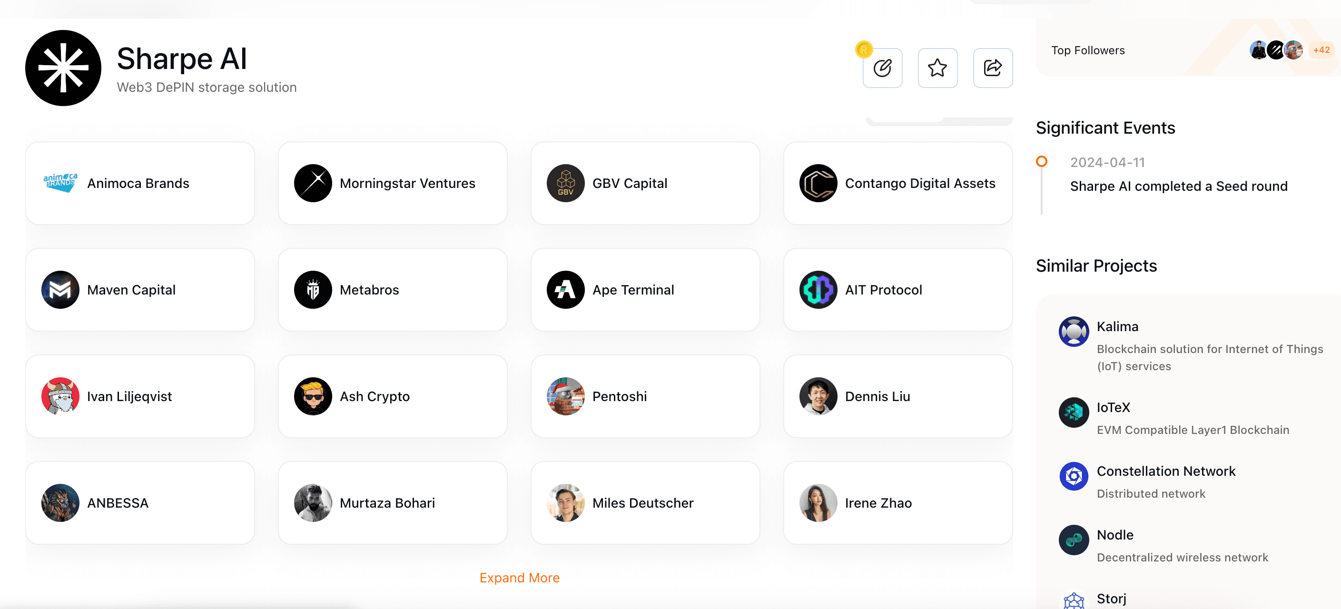The height and width of the screenshot is (609, 1341).
Task: Open the Morningstar Ventures card
Action: (x=393, y=183)
